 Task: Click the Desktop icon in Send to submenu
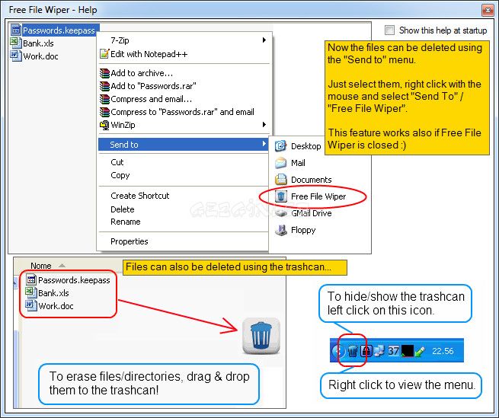coord(280,146)
